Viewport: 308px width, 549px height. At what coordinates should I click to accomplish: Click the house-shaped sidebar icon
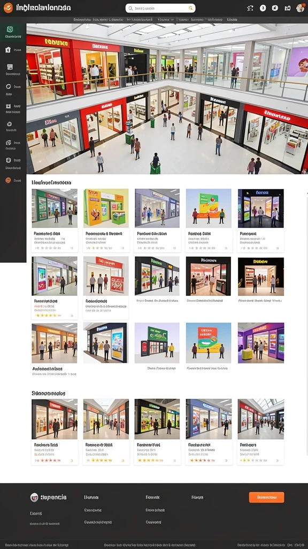(x=8, y=50)
